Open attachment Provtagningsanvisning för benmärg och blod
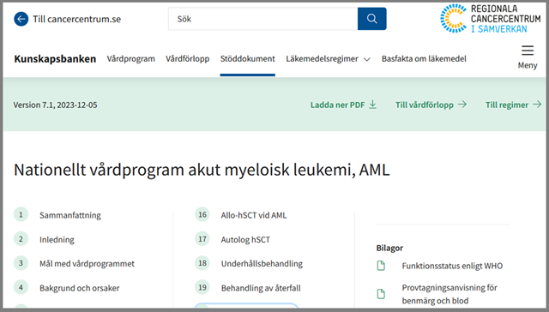Image resolution: width=549 pixels, height=312 pixels. (449, 294)
